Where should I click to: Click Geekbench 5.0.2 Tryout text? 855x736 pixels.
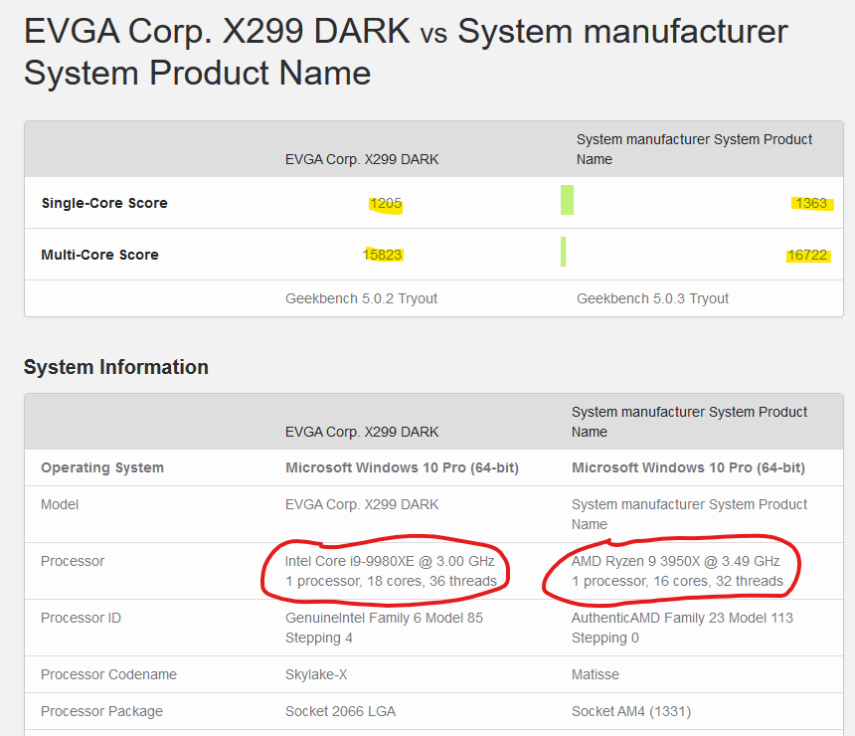[361, 298]
